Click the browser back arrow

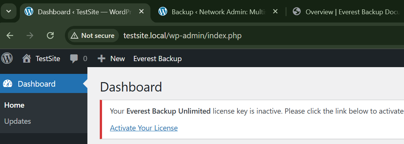point(10,36)
